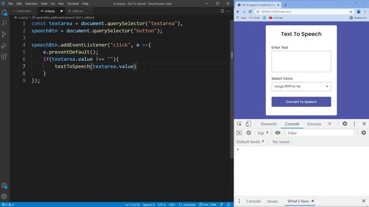Open the Accounts menu in VS Code
The image size is (369, 207).
pyautogui.click(x=4, y=185)
